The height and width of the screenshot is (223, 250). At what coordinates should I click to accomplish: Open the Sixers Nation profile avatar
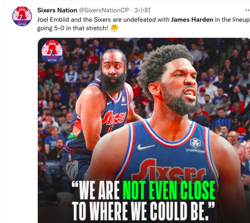click(x=22, y=16)
